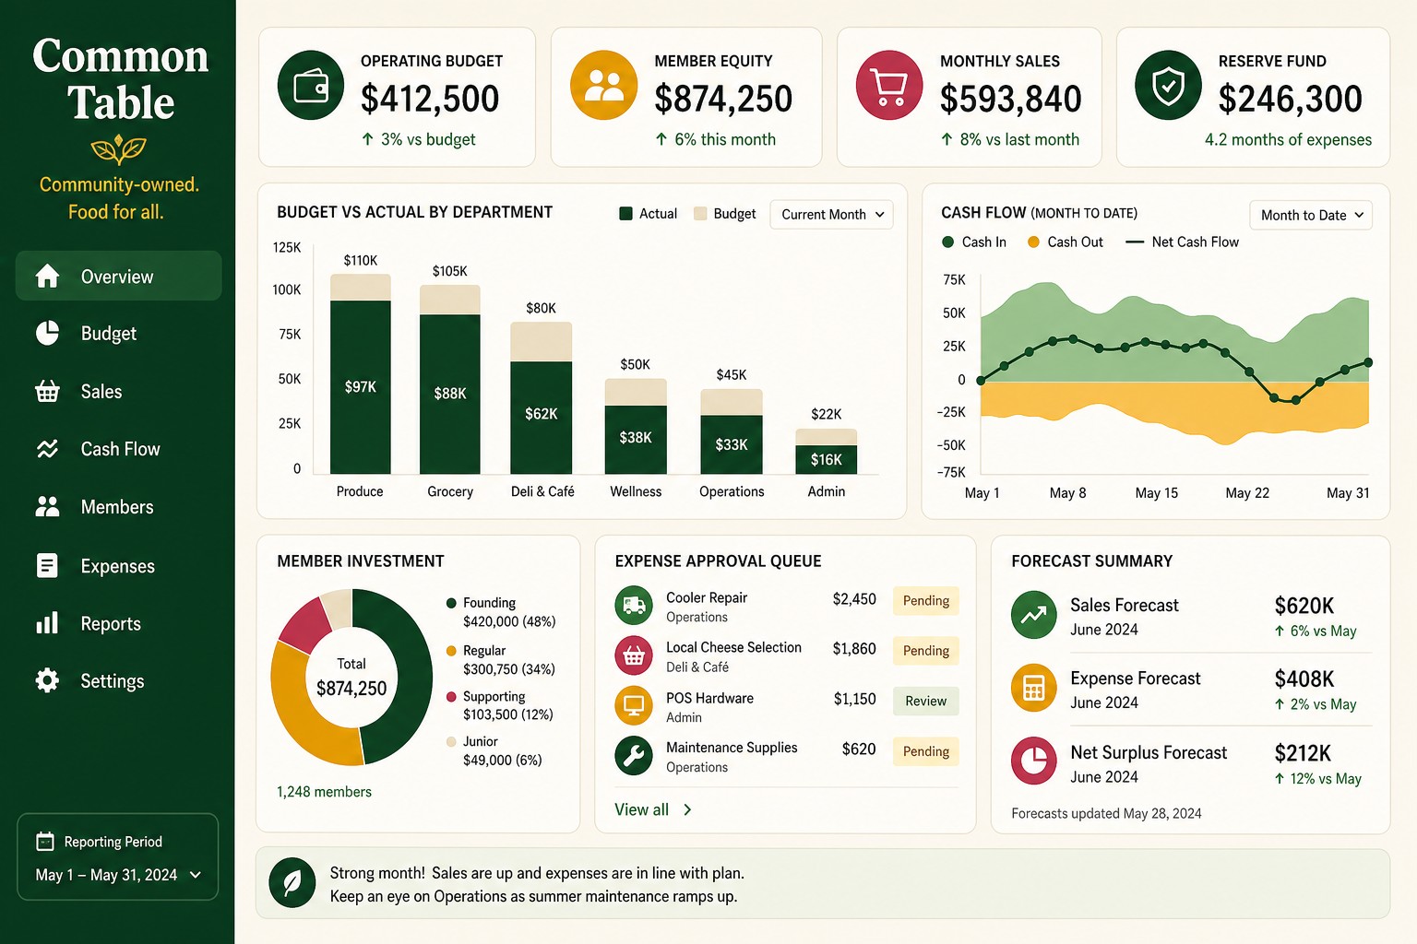This screenshot has width=1417, height=944.
Task: Click the Operating Budget wallet icon
Action: 311,86
